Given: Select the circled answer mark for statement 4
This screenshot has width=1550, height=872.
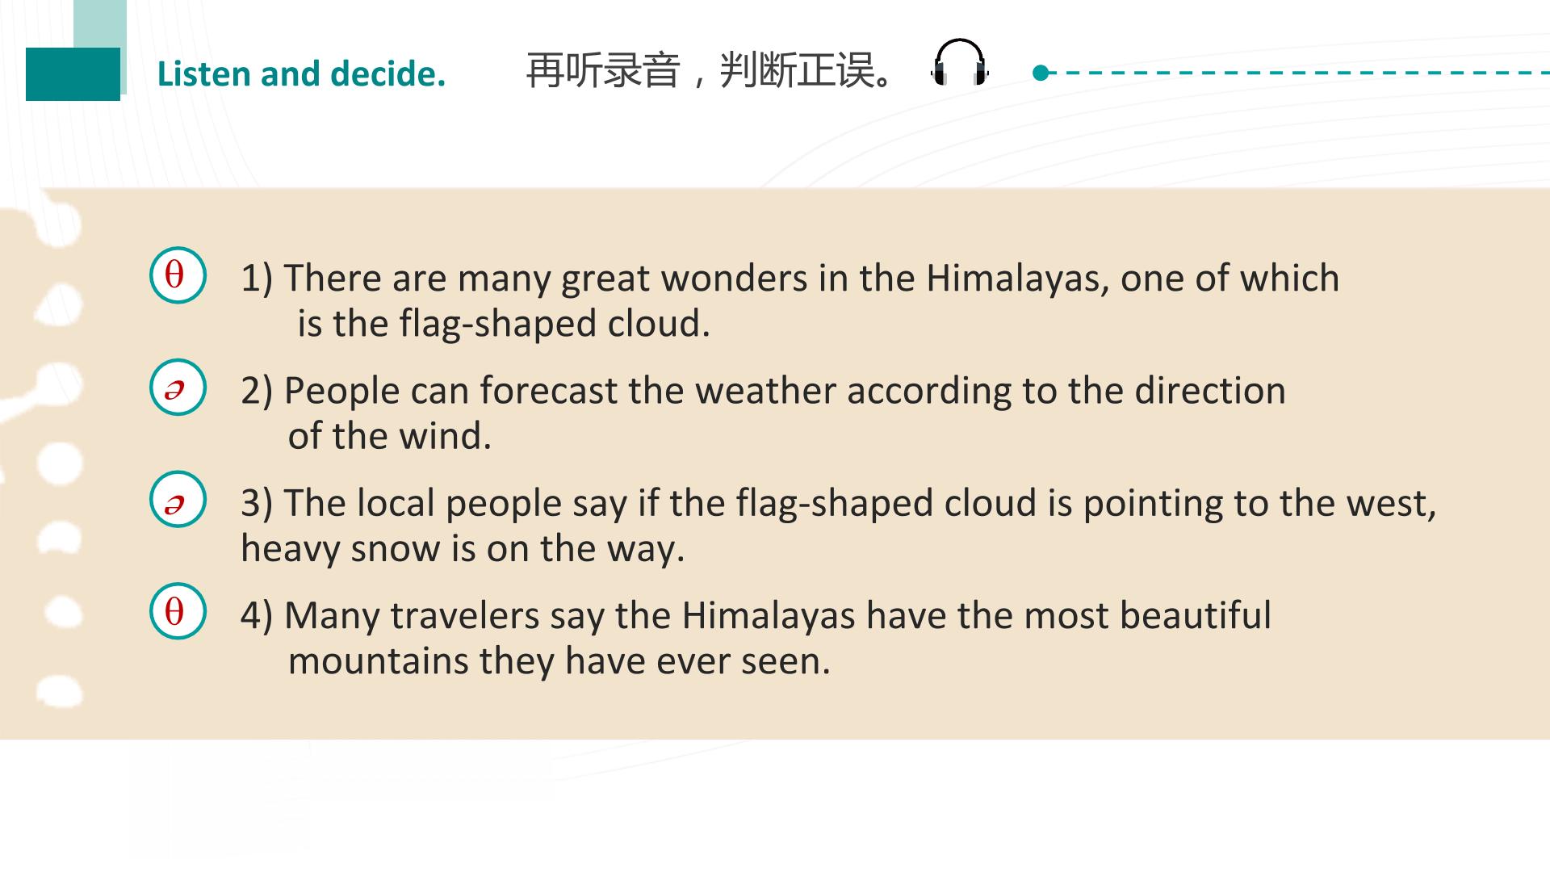Looking at the screenshot, I should point(178,611).
